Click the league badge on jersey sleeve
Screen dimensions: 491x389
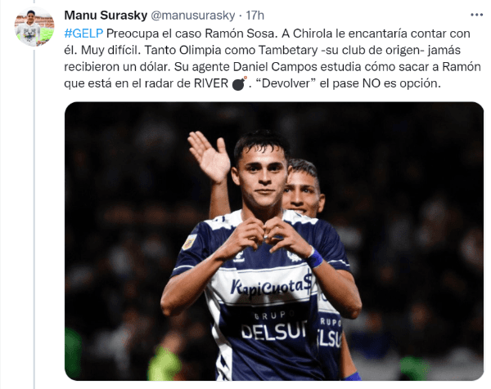coord(190,242)
